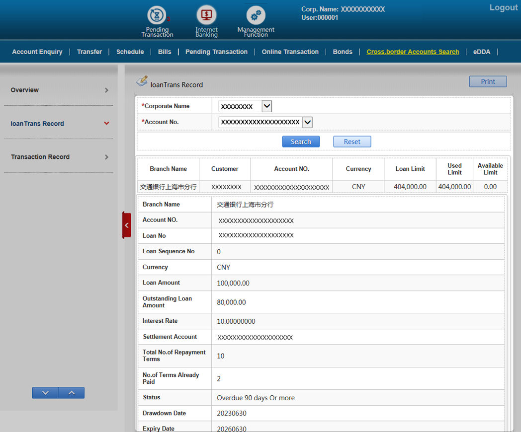Image resolution: width=521 pixels, height=432 pixels.
Task: Click the CNY cell in the summary row
Action: [358, 187]
